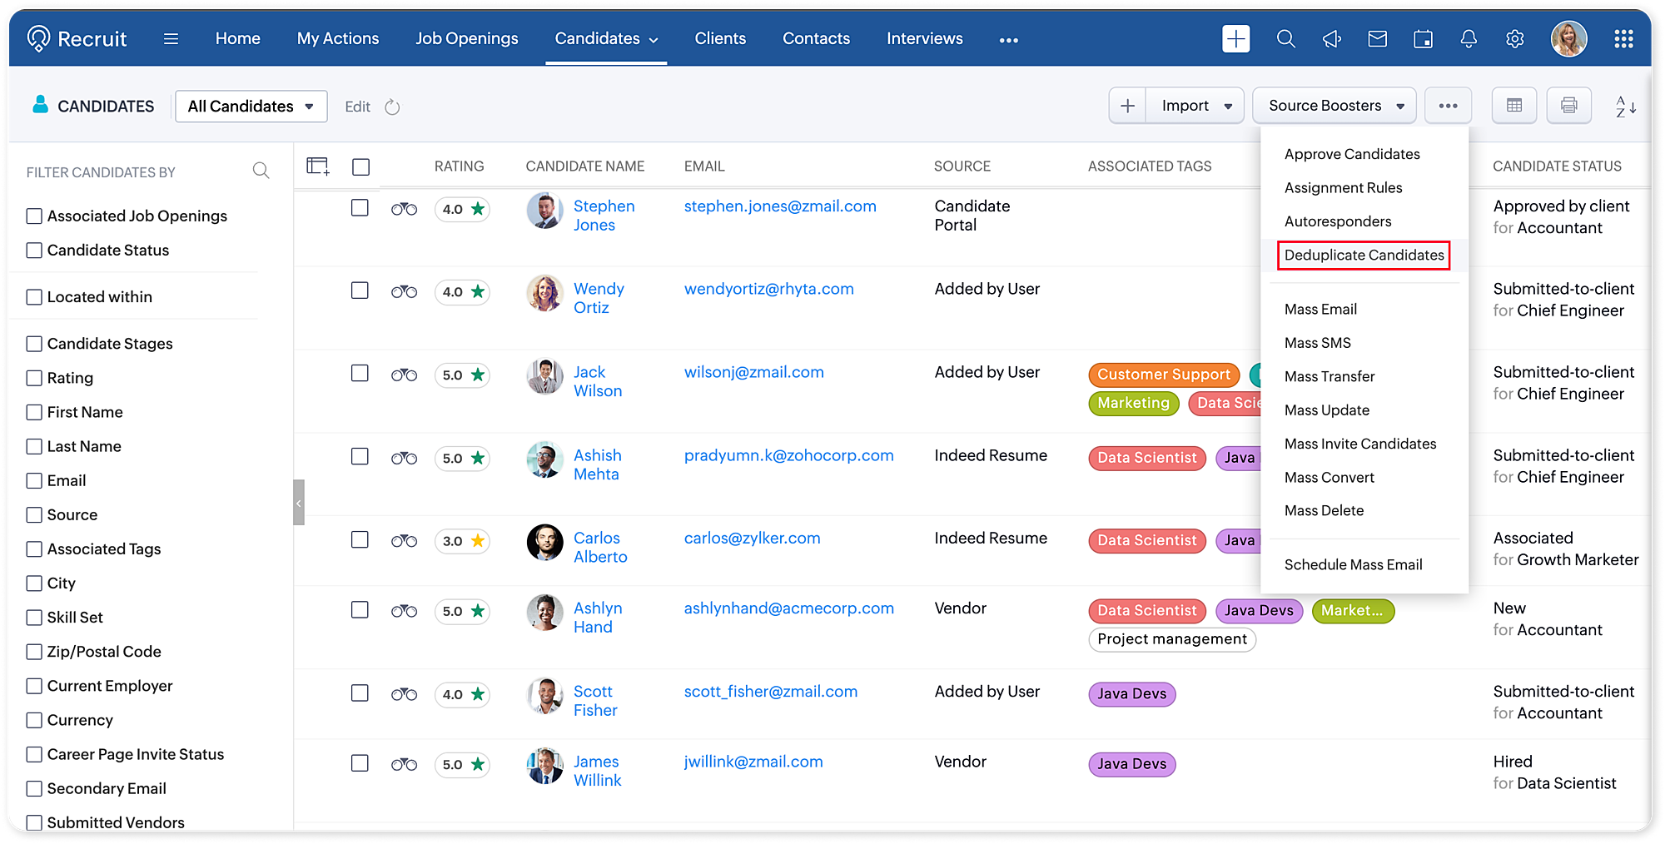Open the mail envelope icon
This screenshot has height=844, width=1665.
(x=1378, y=39)
